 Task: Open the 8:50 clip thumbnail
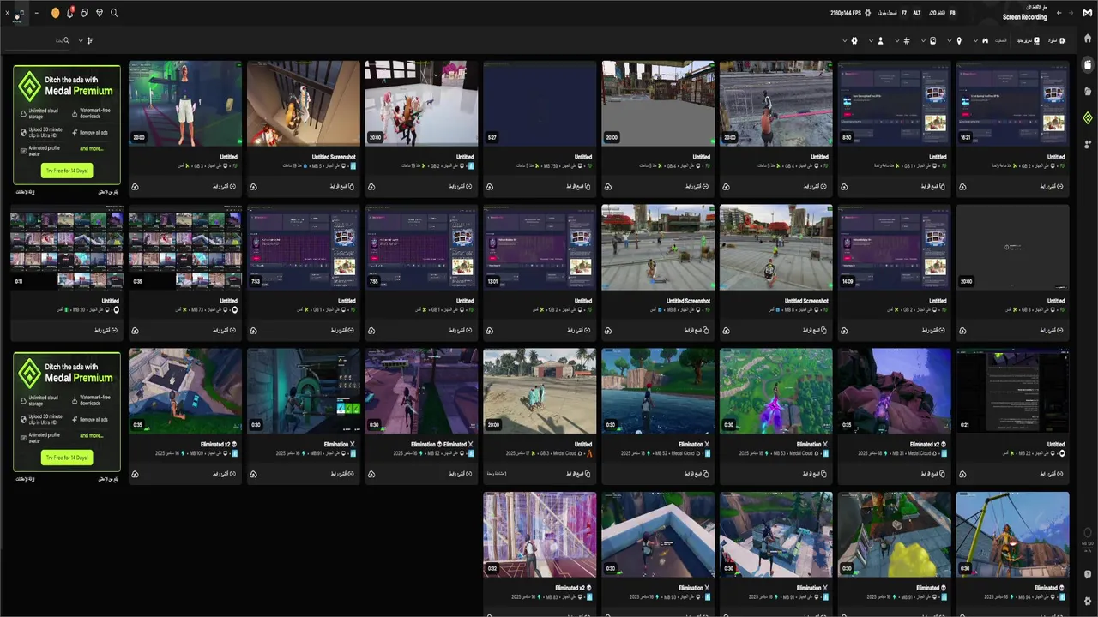(x=895, y=103)
